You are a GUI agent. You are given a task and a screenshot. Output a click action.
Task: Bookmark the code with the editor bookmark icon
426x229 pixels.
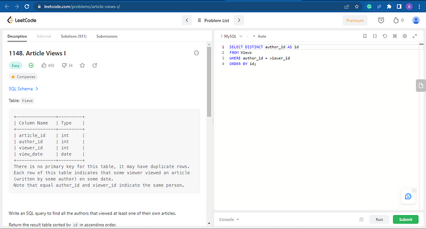click(365, 36)
